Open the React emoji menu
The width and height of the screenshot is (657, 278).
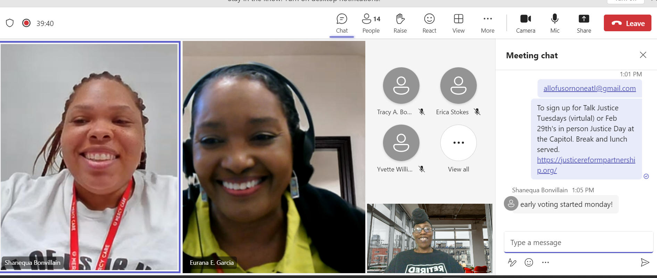429,23
